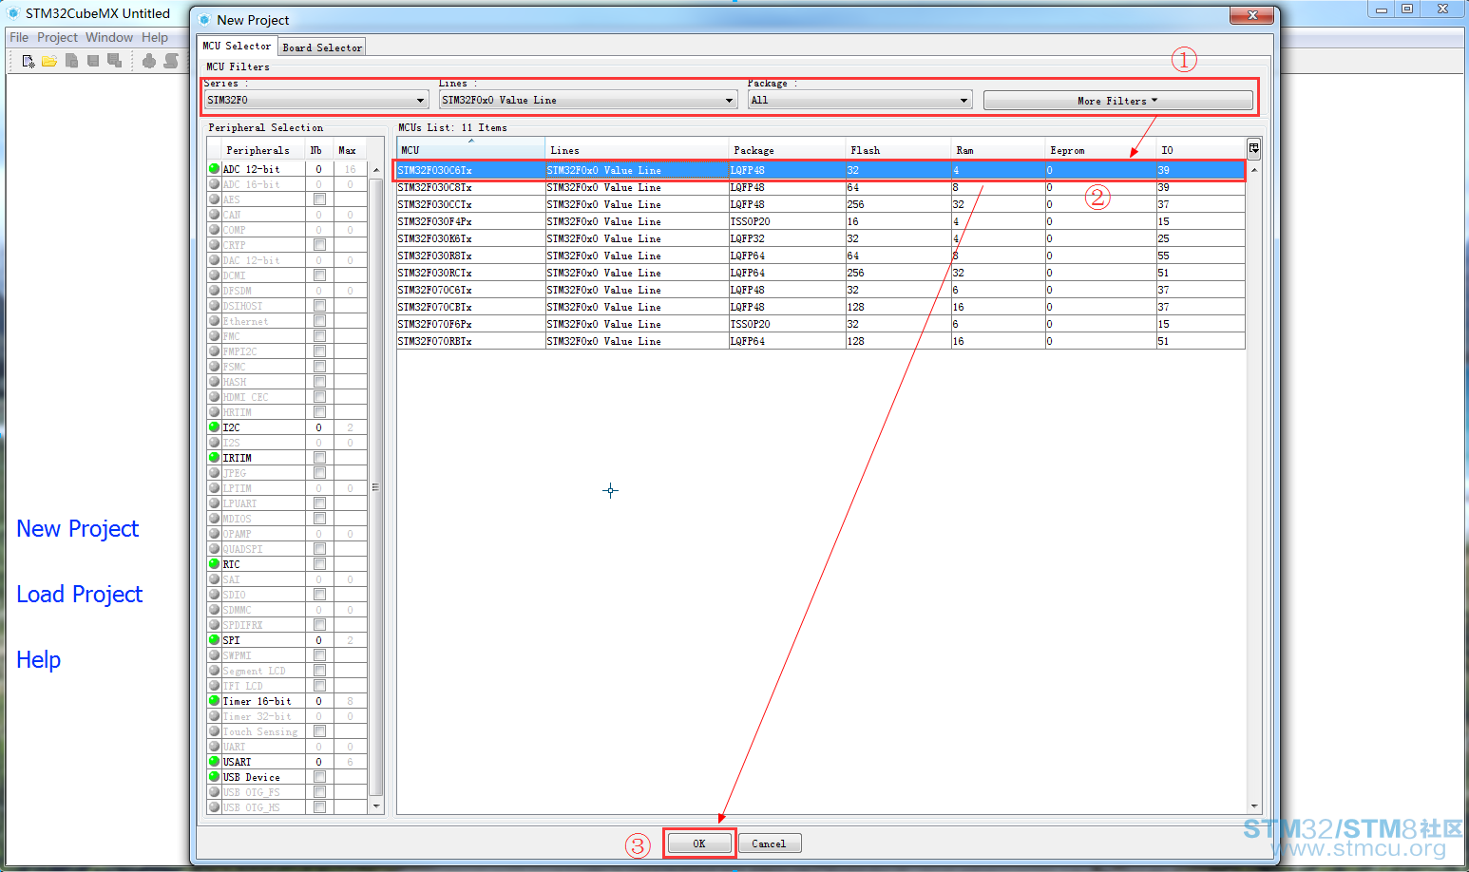
Task: Click scroll-up arrow of the MCU list
Action: (1254, 170)
